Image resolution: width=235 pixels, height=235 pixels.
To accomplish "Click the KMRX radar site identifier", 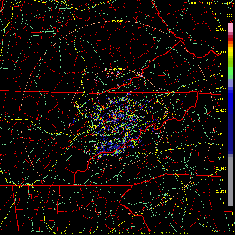I will tap(146, 233).
